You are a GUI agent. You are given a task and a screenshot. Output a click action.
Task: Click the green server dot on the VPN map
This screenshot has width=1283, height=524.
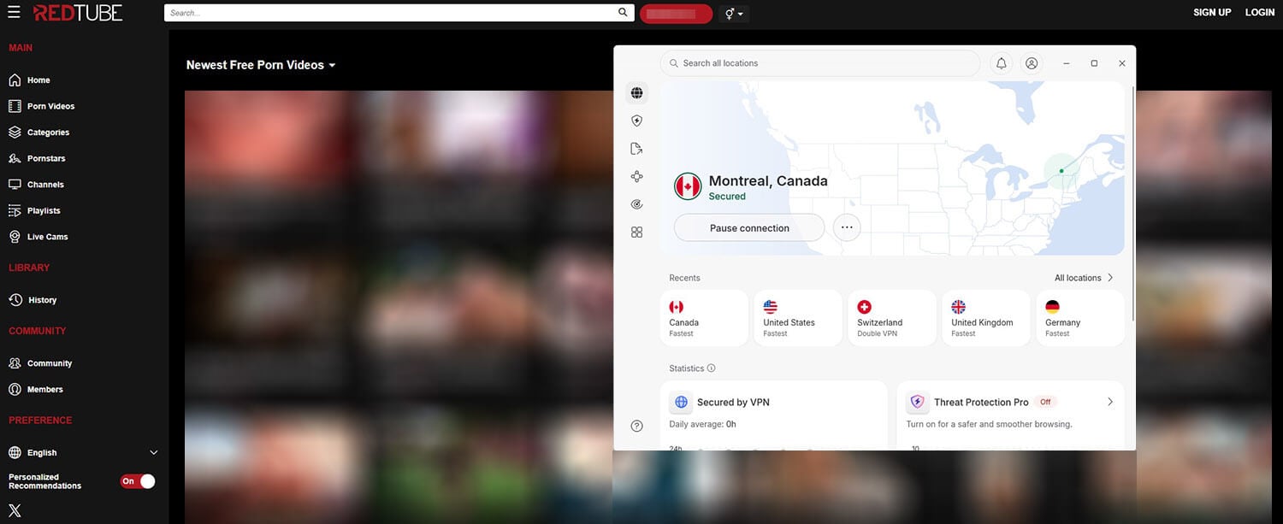[1061, 171]
